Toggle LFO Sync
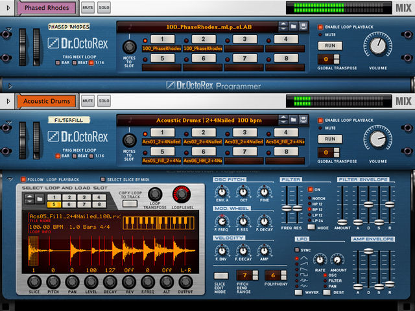Image resolution: width=415 pixels, height=311 pixels. pos(297,250)
